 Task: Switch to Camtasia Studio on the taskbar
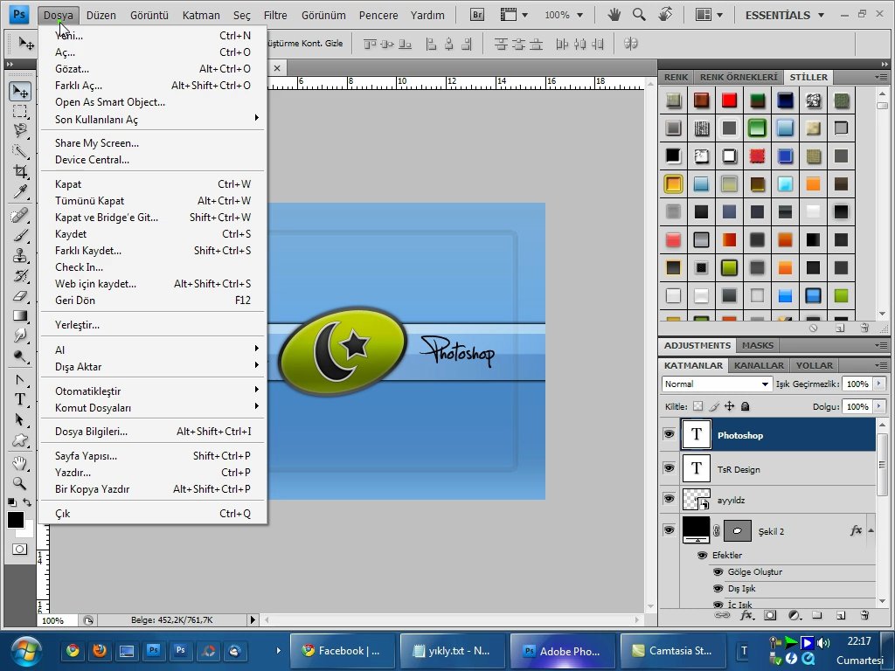pos(672,650)
